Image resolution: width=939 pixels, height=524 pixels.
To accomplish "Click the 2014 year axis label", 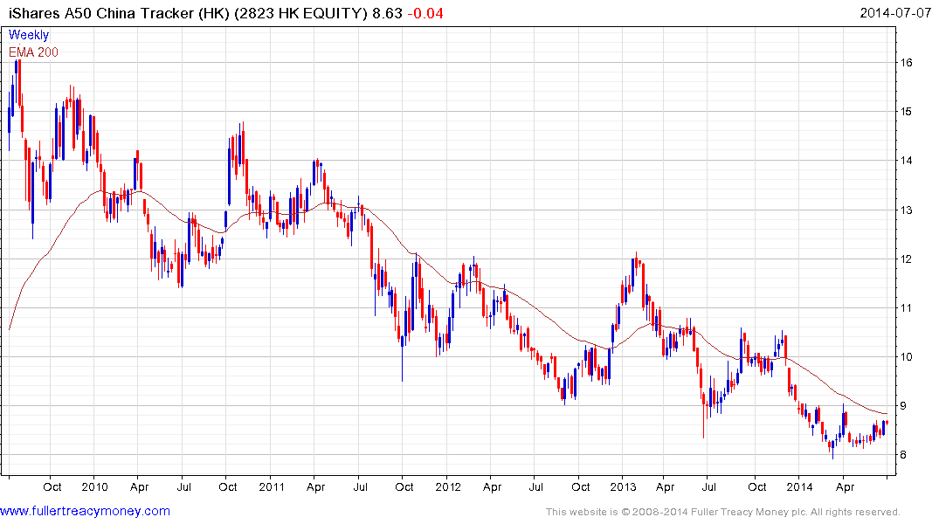I will click(799, 486).
